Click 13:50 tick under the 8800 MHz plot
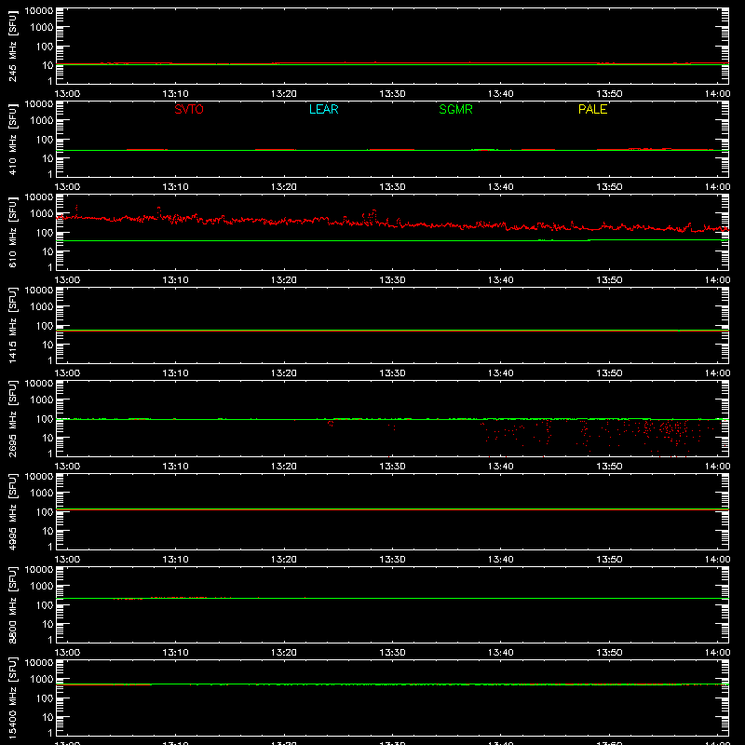Screen dimensions: 745x745 609,653
